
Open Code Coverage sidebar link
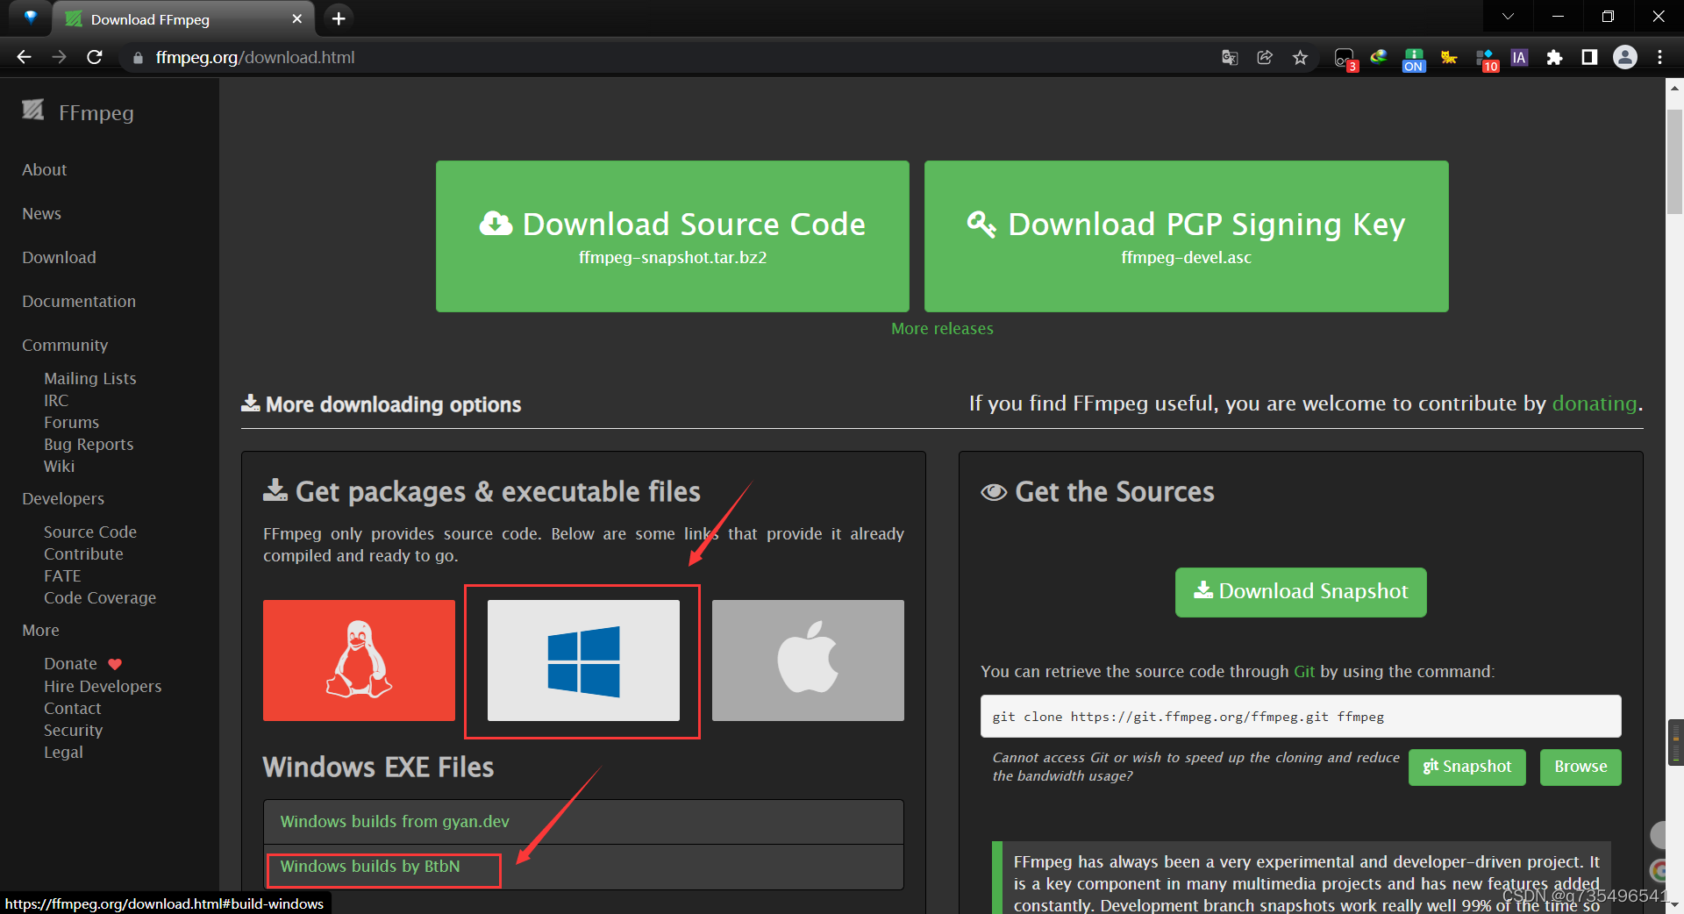100,598
